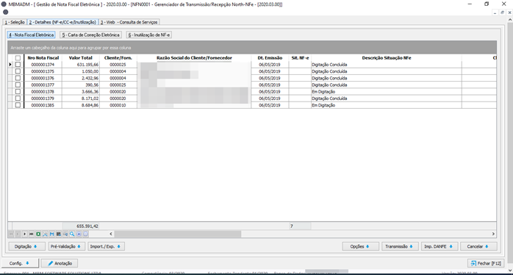Viewport: 513px width, 275px height.
Task: Open 3 - Web Consulta de Serviços tab
Action: click(x=129, y=22)
